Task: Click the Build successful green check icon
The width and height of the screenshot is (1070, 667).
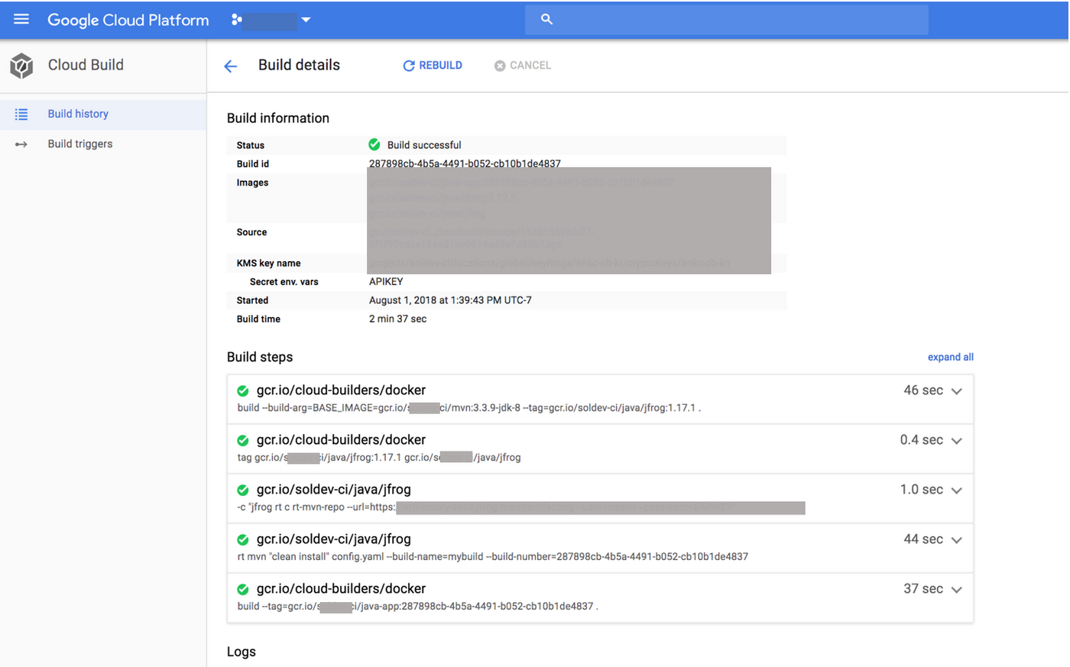Action: click(x=374, y=144)
